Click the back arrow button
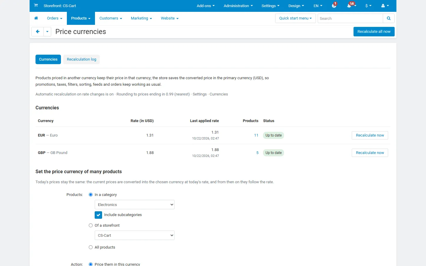 coord(38,32)
